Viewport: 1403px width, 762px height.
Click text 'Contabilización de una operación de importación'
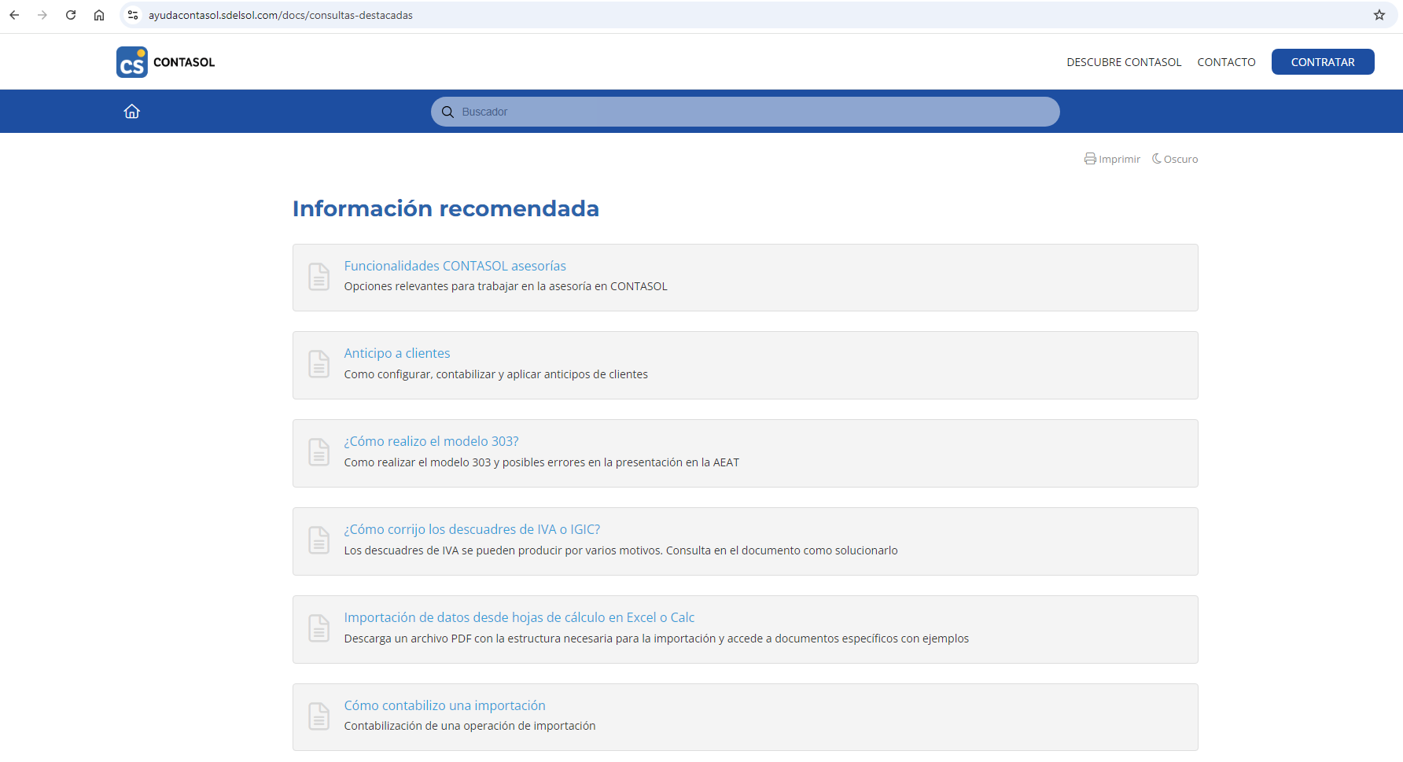point(470,726)
